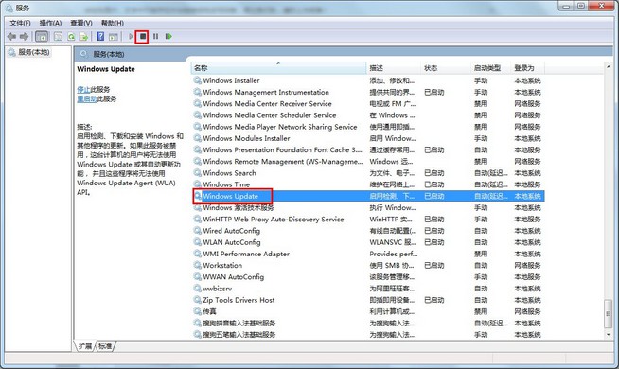619x369 pixels.
Task: Select the 搜狗五笔输入法基础服务 row
Action: [368, 335]
